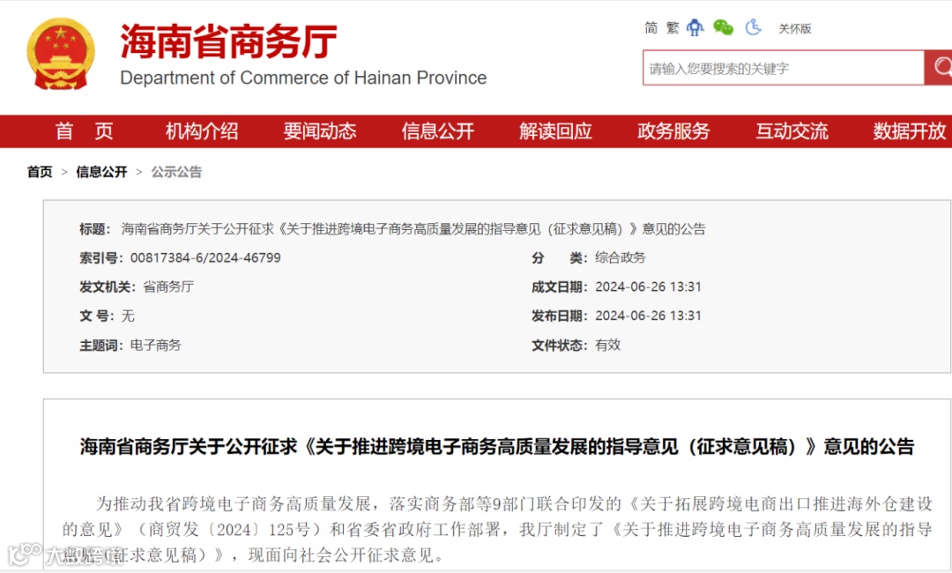
Task: Open the intelligent robot assistant icon
Action: coord(695,28)
